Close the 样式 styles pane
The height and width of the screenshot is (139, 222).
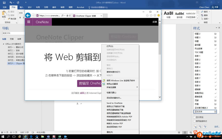pos(219,28)
